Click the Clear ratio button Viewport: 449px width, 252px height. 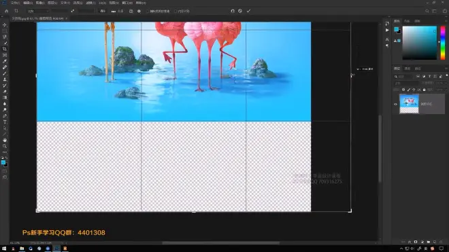click(x=103, y=11)
